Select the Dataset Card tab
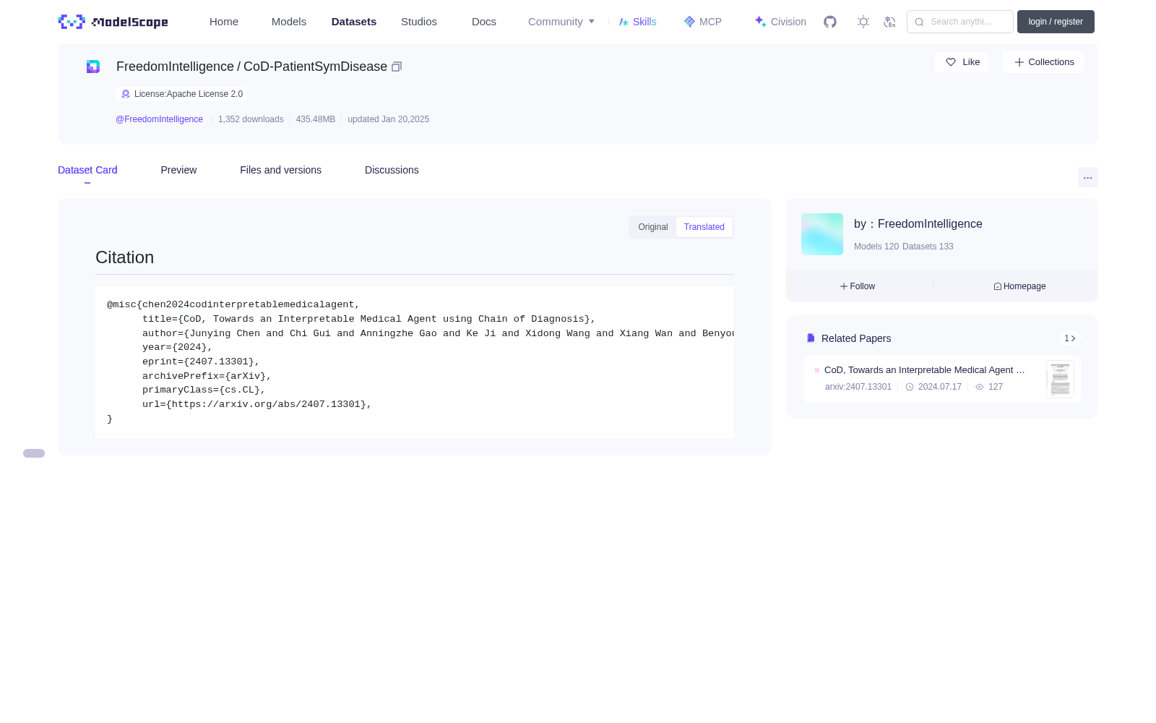1156x723 pixels. 87,170
